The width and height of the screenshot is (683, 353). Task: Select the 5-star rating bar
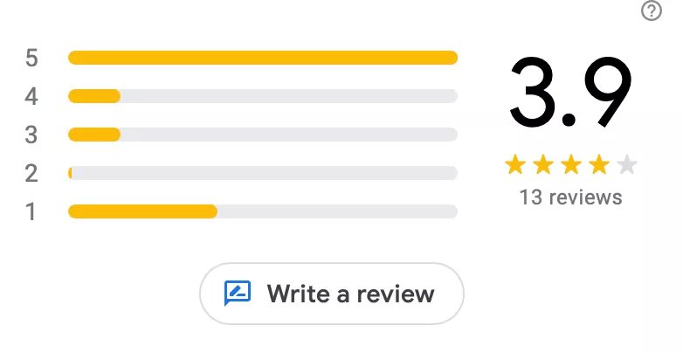pyautogui.click(x=263, y=58)
